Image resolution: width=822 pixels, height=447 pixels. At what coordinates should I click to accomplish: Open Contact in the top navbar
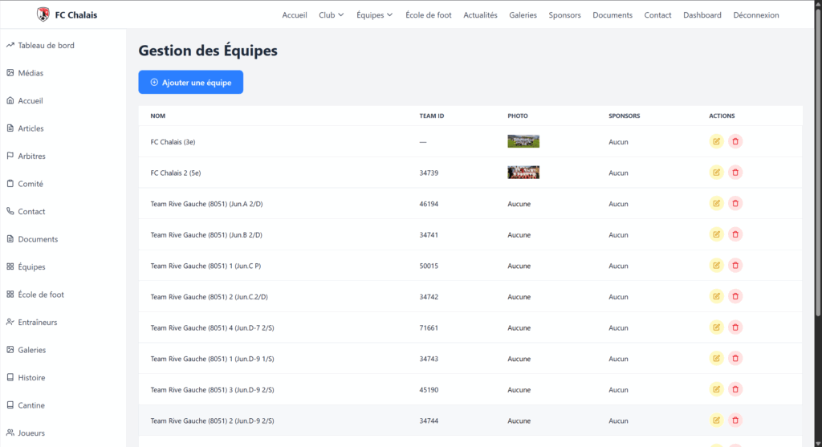[657, 14]
